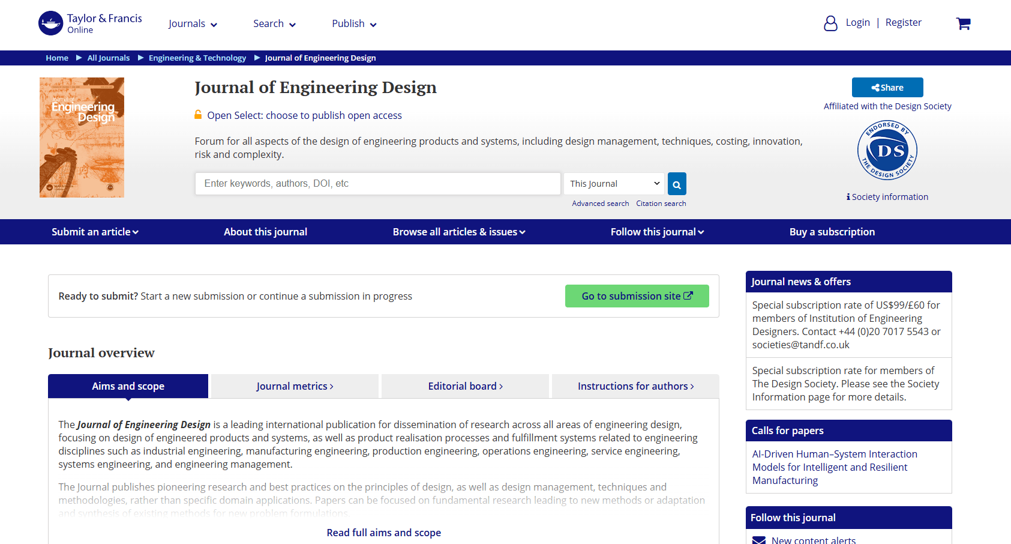This screenshot has width=1011, height=544.
Task: Expand Follow this journal menu
Action: pos(657,232)
